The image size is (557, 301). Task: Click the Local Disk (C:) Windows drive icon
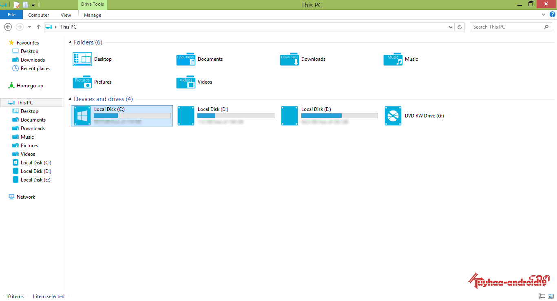pos(82,116)
